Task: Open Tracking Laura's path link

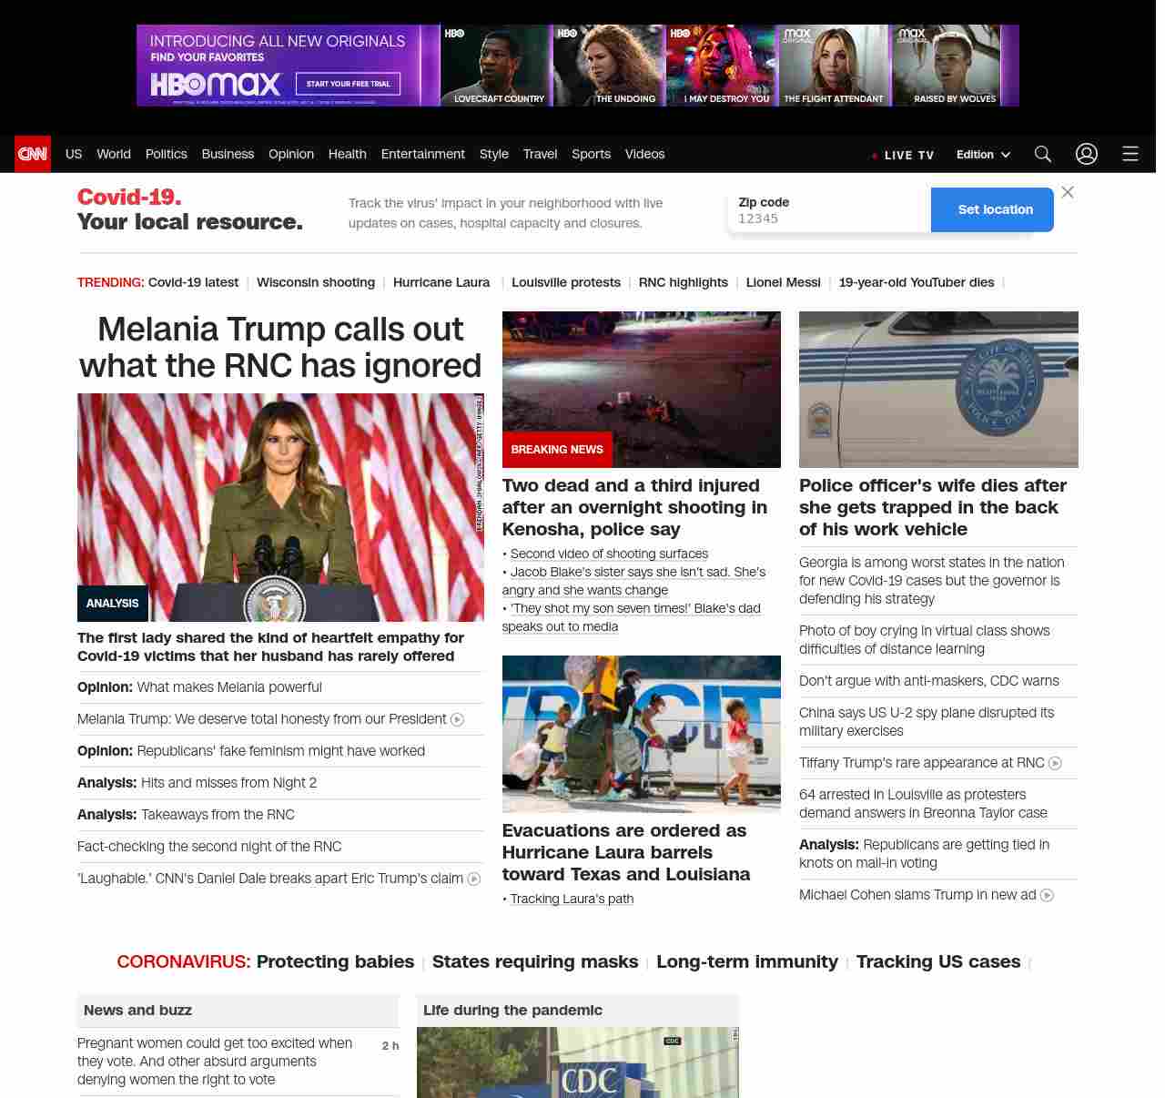Action: pos(572,899)
